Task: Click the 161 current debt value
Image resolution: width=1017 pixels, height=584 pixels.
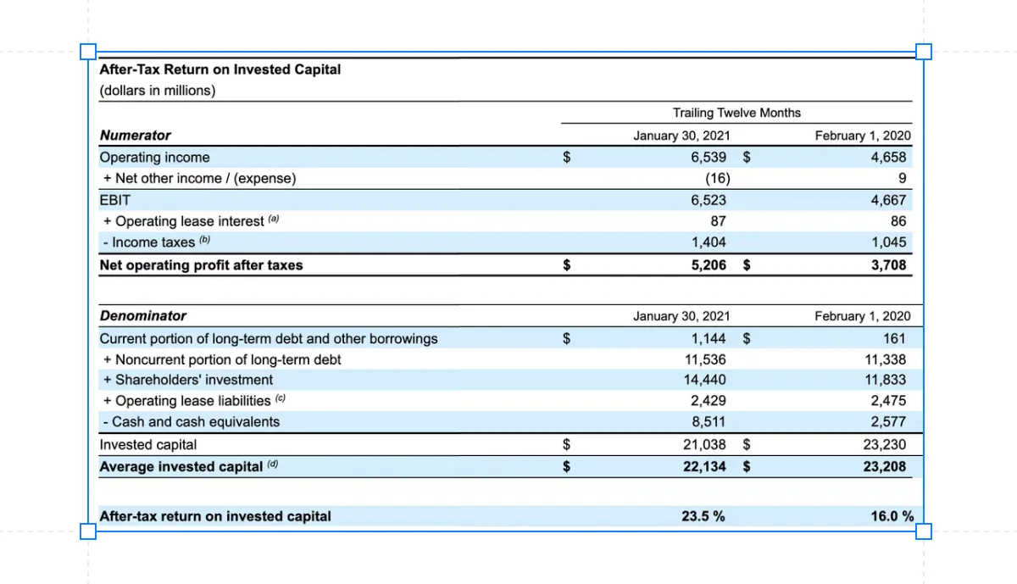Action: click(894, 339)
